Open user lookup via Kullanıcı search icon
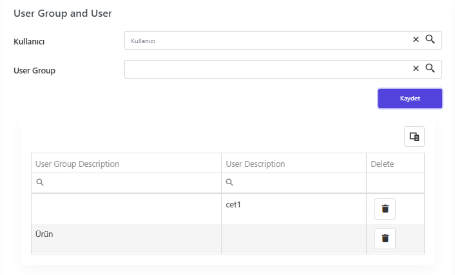Image resolution: width=455 pixels, height=275 pixels. click(x=430, y=39)
